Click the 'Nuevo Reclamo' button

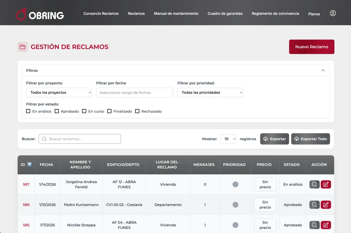pyautogui.click(x=312, y=47)
